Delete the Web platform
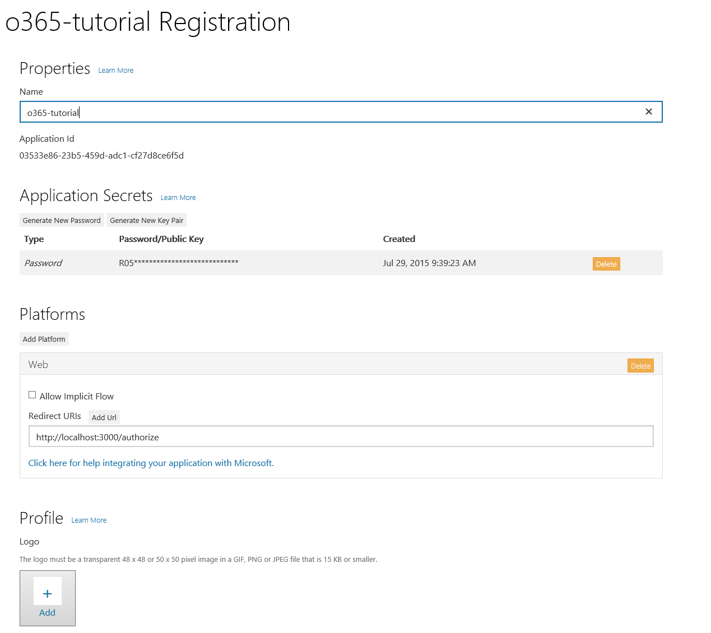Viewport: 711px width, 633px height. pyautogui.click(x=640, y=366)
